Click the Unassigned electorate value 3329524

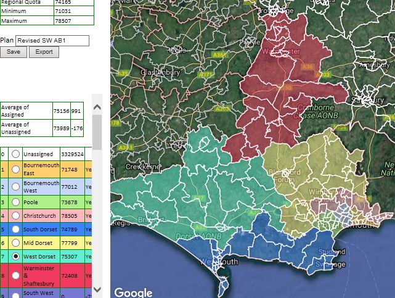[x=72, y=154]
